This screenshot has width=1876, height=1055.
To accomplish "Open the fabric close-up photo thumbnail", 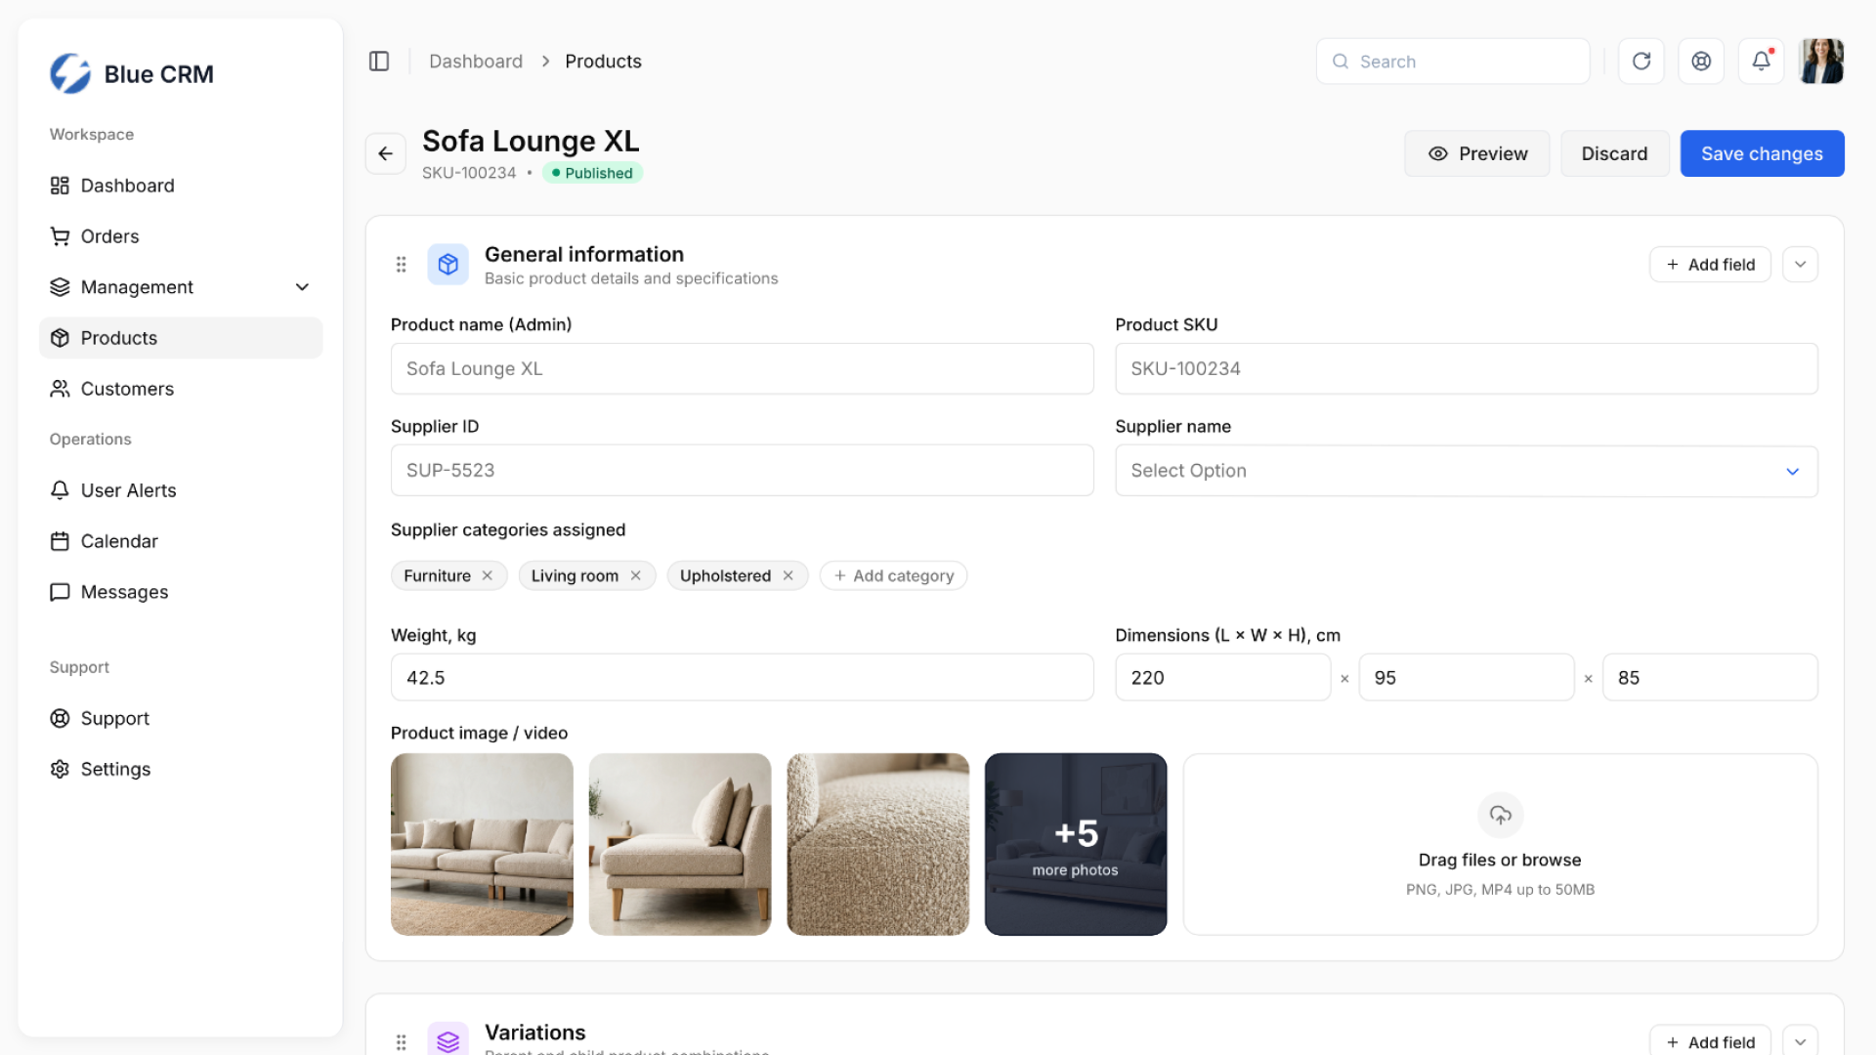I will 877,844.
